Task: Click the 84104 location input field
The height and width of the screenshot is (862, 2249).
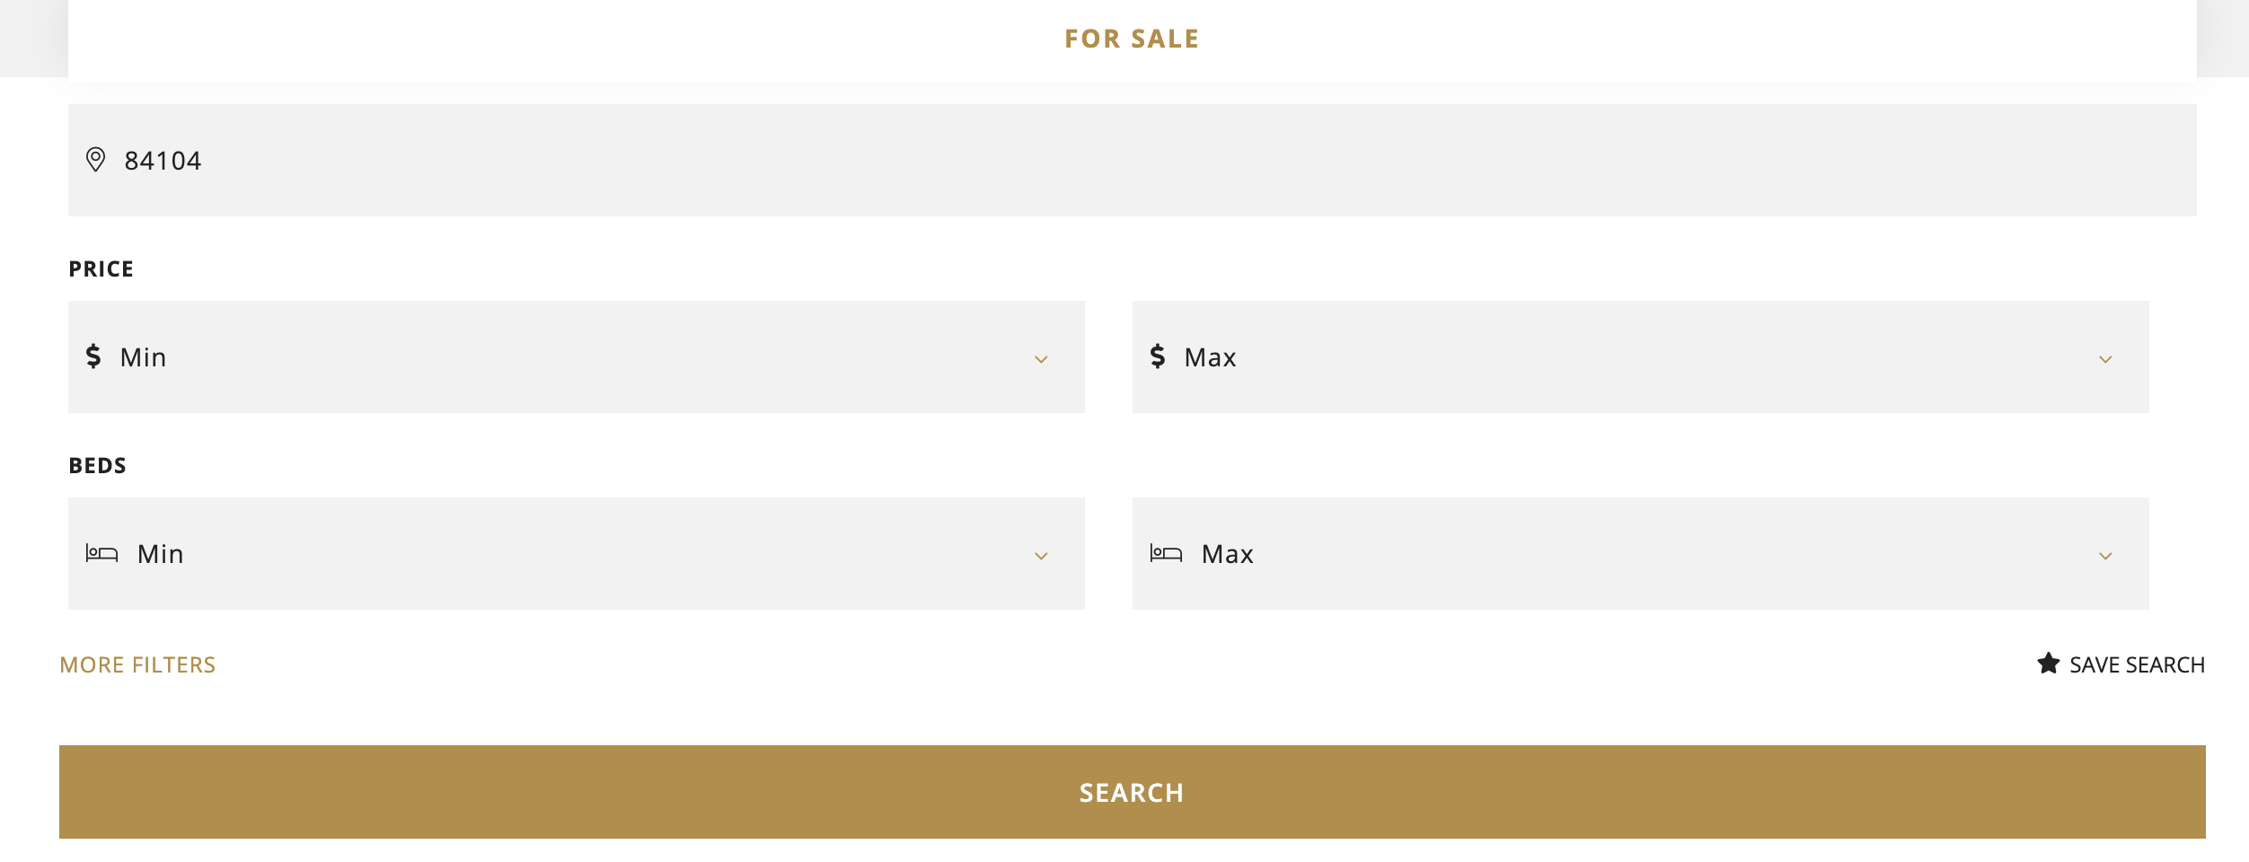Action: [1133, 160]
